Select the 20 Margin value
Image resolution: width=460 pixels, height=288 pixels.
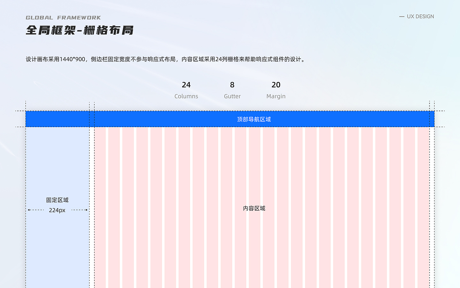276,90
